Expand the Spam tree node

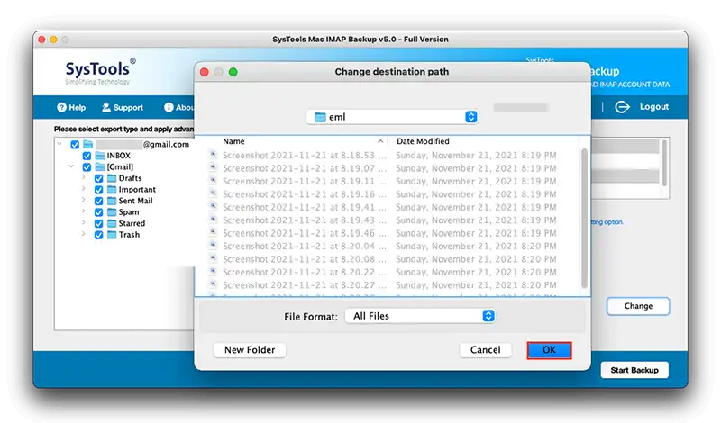83,211
